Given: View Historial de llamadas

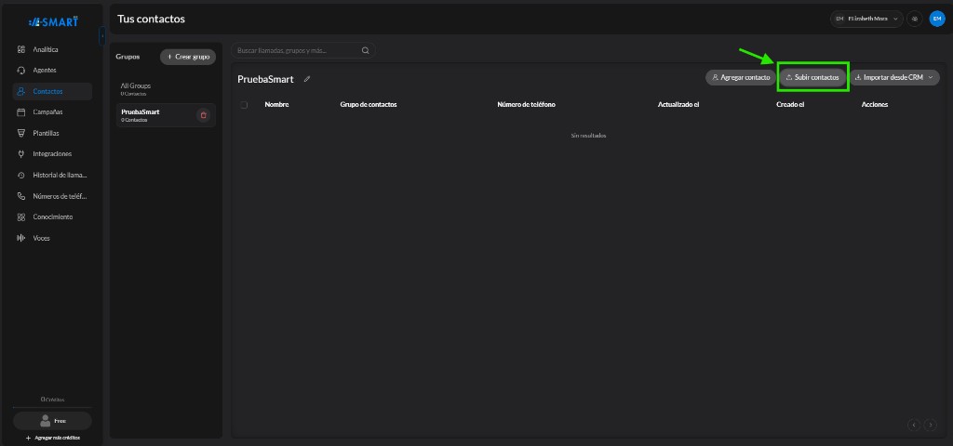Looking at the screenshot, I should (52, 176).
